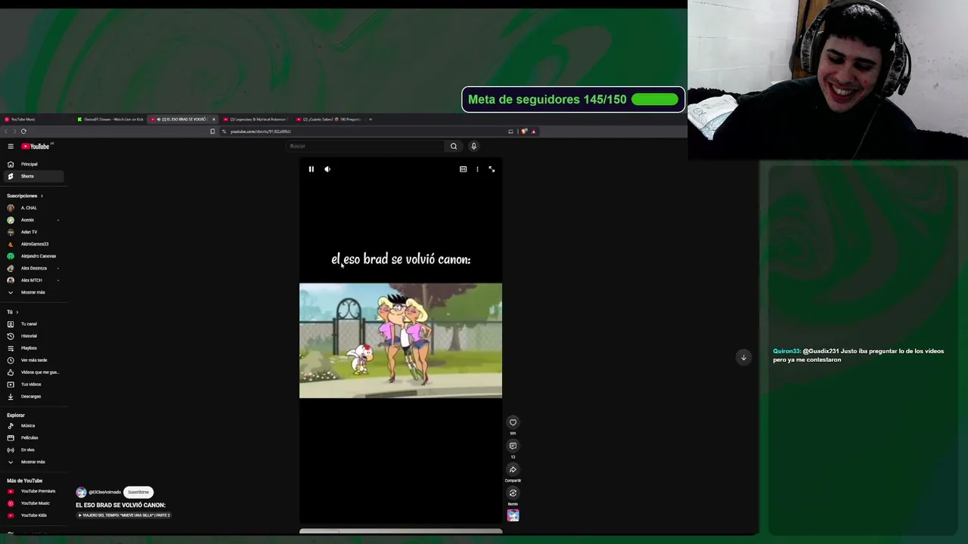Reload the page in the browser

23,131
